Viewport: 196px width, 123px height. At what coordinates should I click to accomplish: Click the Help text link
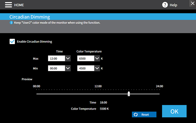[173, 5]
